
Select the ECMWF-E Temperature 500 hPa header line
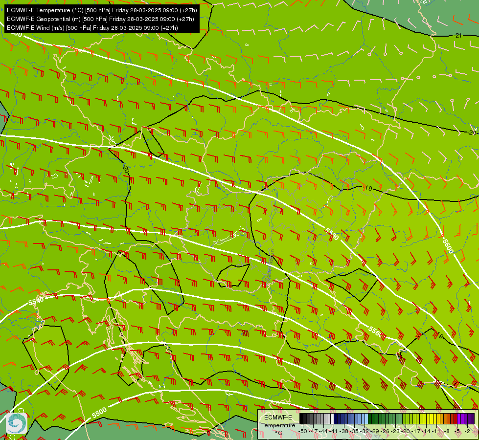click(x=102, y=10)
